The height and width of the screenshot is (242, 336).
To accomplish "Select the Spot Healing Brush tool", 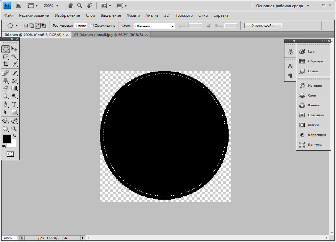I will pyautogui.click(x=6, y=73).
